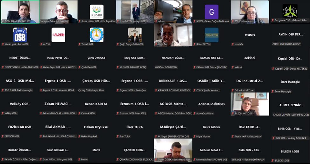The height and width of the screenshot is (164, 310).
Task: Select the AdanaGıdaİhtisas participant tile
Action: [211, 104]
